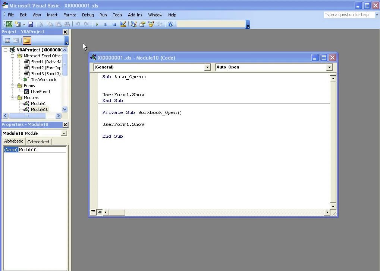Open the Debug menu
Screen dimensions: 380x271
pyautogui.click(x=88, y=15)
